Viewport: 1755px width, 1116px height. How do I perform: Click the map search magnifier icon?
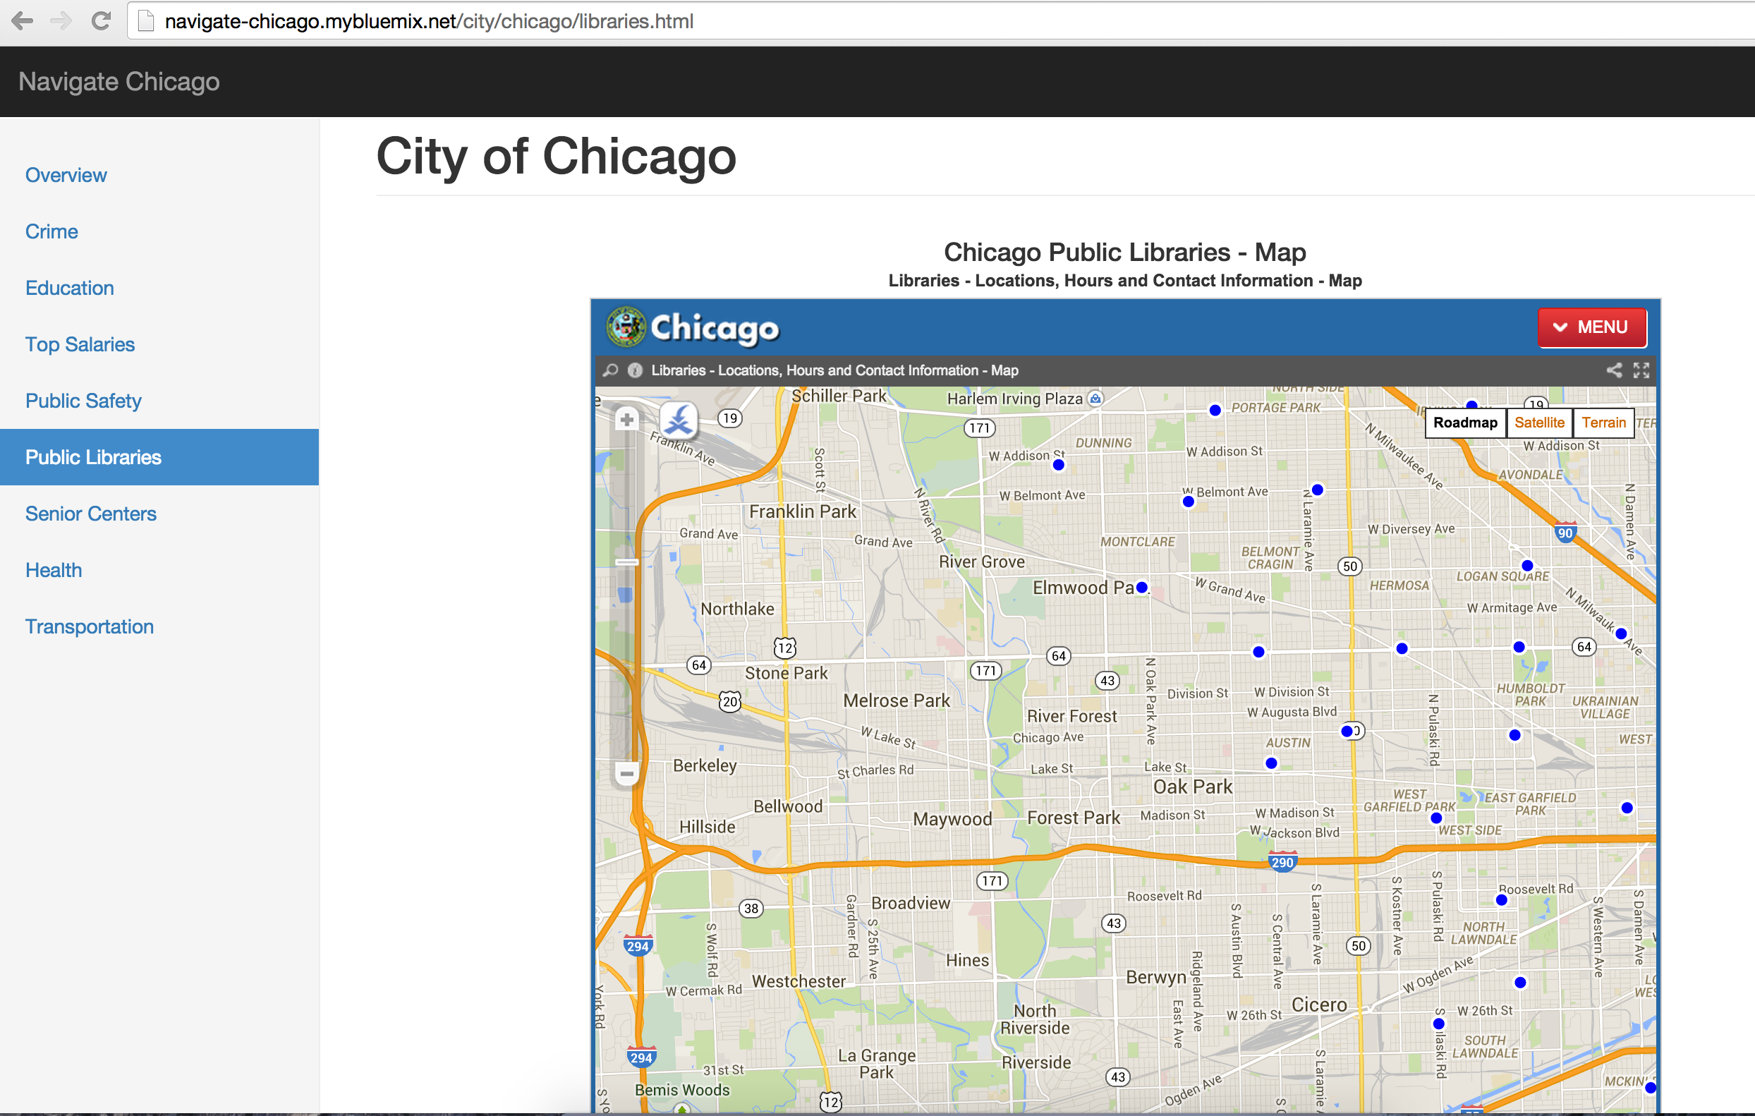(x=611, y=370)
